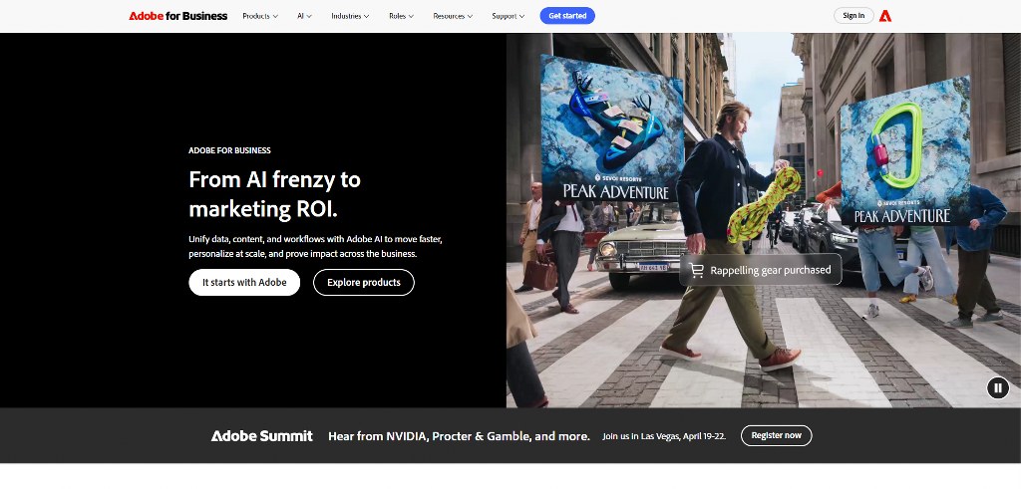Open the Products dropdown menu
The height and width of the screenshot is (489, 1021).
pos(260,16)
